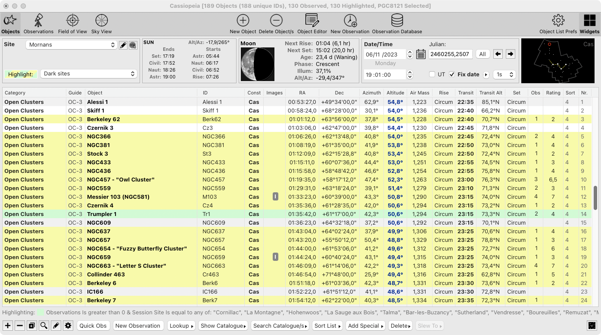The image size is (601, 335).
Task: Select the NGC457 - "Owl Cluster" row
Action: pyautogui.click(x=297, y=179)
